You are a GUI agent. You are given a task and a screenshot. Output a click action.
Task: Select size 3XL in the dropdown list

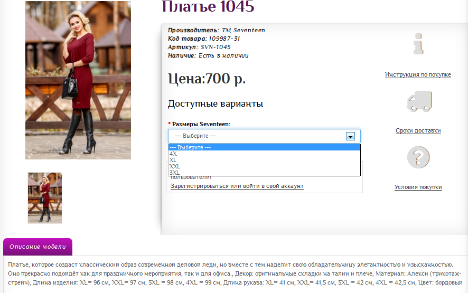[264, 173]
